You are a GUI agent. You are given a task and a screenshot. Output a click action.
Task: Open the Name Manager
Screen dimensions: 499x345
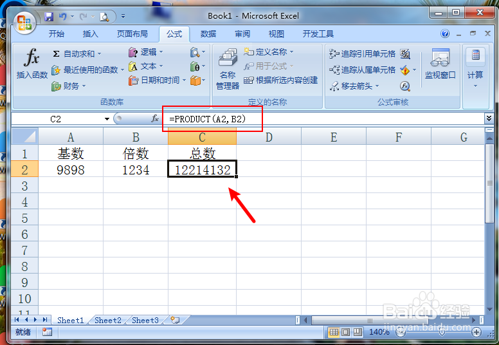(228, 68)
